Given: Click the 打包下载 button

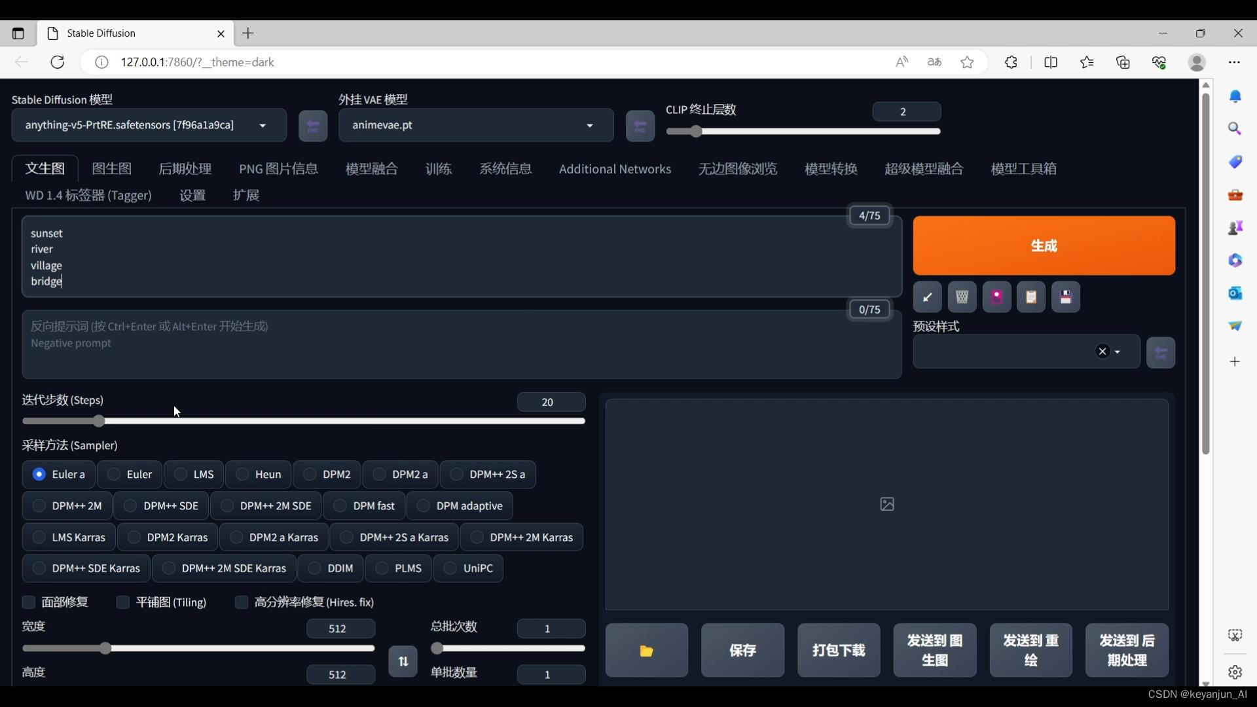Looking at the screenshot, I should [839, 651].
